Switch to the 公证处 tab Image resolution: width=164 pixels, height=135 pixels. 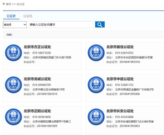click(11, 16)
